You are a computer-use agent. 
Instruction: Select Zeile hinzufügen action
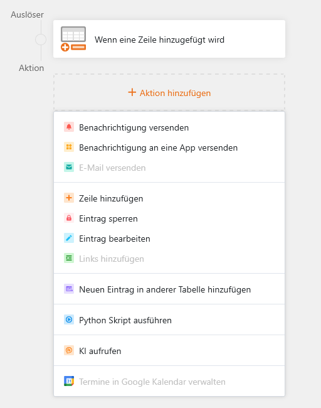click(x=169, y=198)
